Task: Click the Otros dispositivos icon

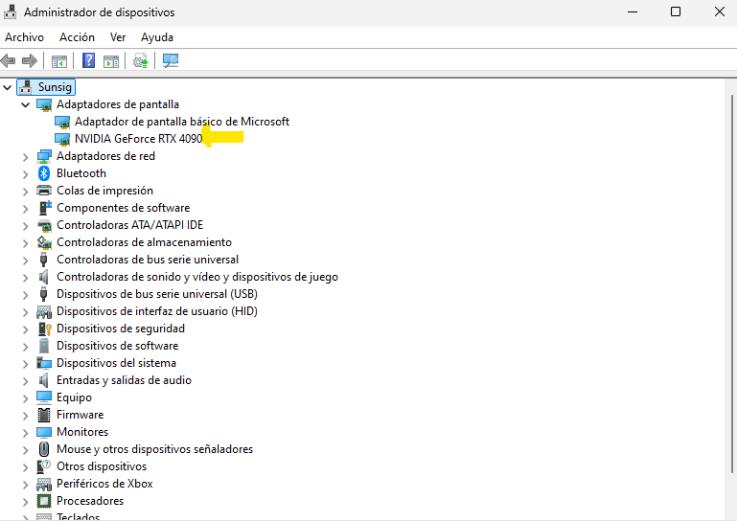Action: coord(44,466)
